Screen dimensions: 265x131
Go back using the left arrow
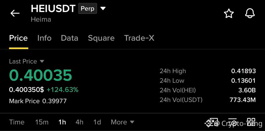(x=15, y=13)
